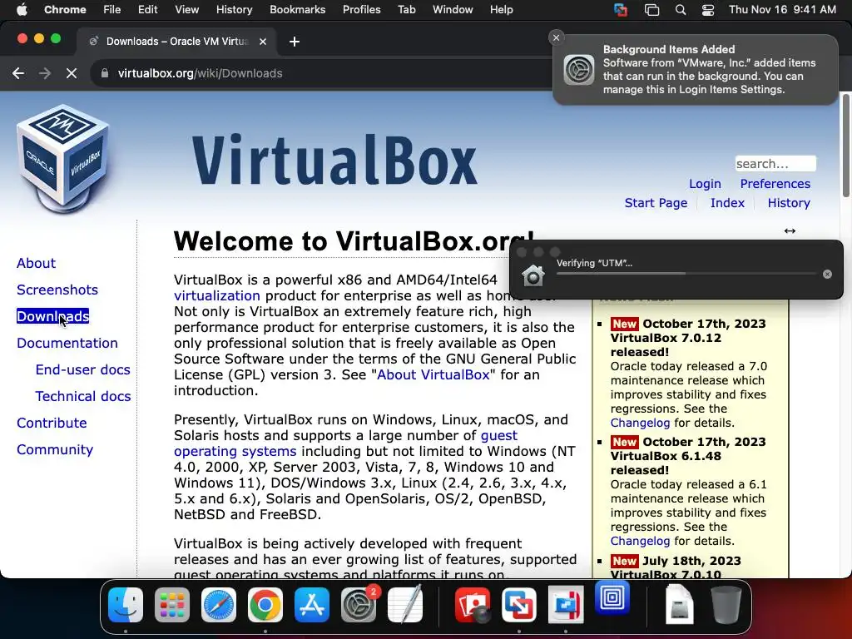Launch Safari from the Dock
The width and height of the screenshot is (852, 639).
pyautogui.click(x=219, y=605)
